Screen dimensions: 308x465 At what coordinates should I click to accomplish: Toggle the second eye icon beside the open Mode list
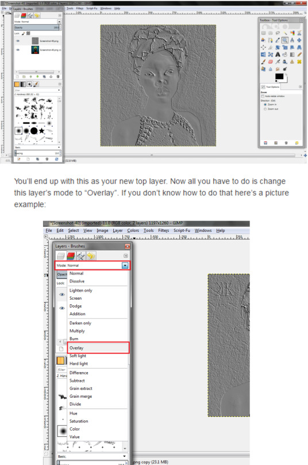61,308
